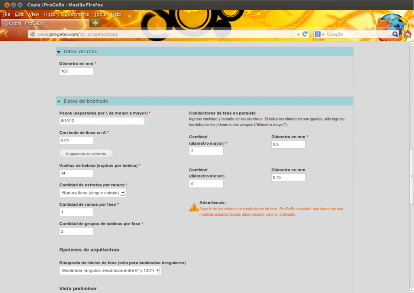The height and width of the screenshot is (293, 414).
Task: Open the Bookmarks menu
Action: [76, 14]
